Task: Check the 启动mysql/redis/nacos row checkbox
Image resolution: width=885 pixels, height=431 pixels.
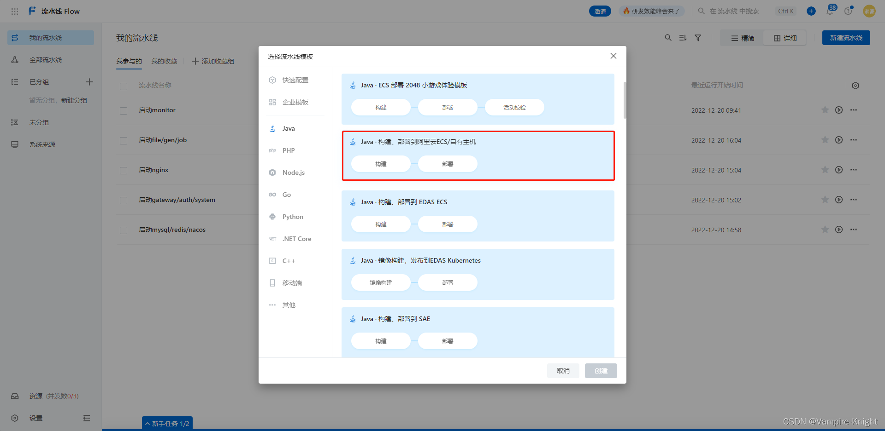Action: coord(124,230)
